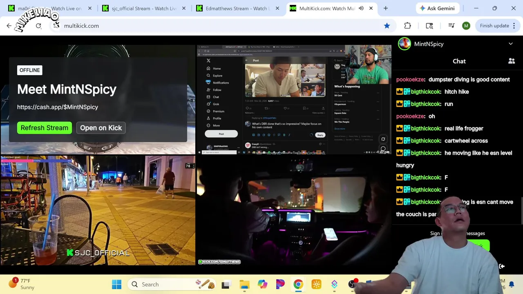Click the 'real life frogger' chat message

(x=464, y=129)
